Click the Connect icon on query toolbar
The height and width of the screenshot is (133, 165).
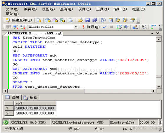point(9,27)
